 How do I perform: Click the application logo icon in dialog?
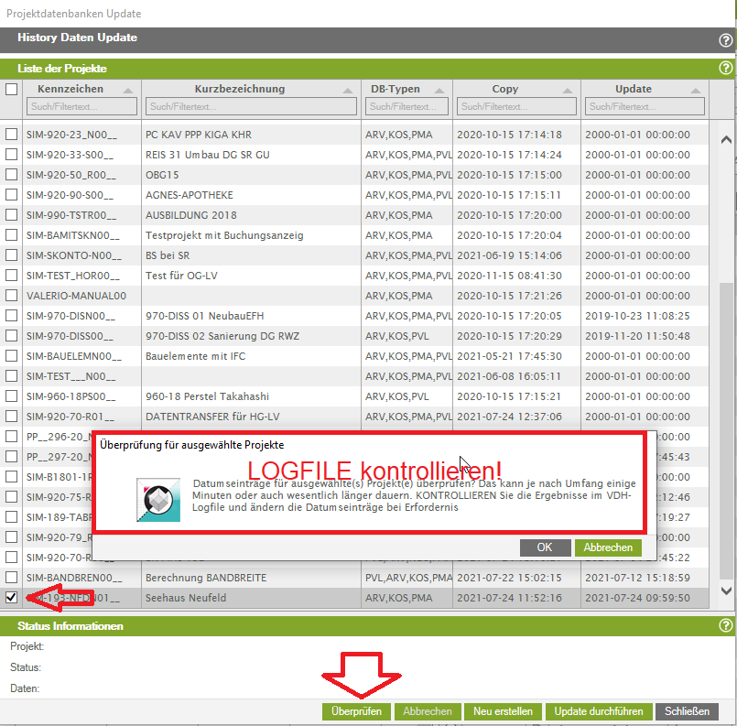(x=157, y=499)
